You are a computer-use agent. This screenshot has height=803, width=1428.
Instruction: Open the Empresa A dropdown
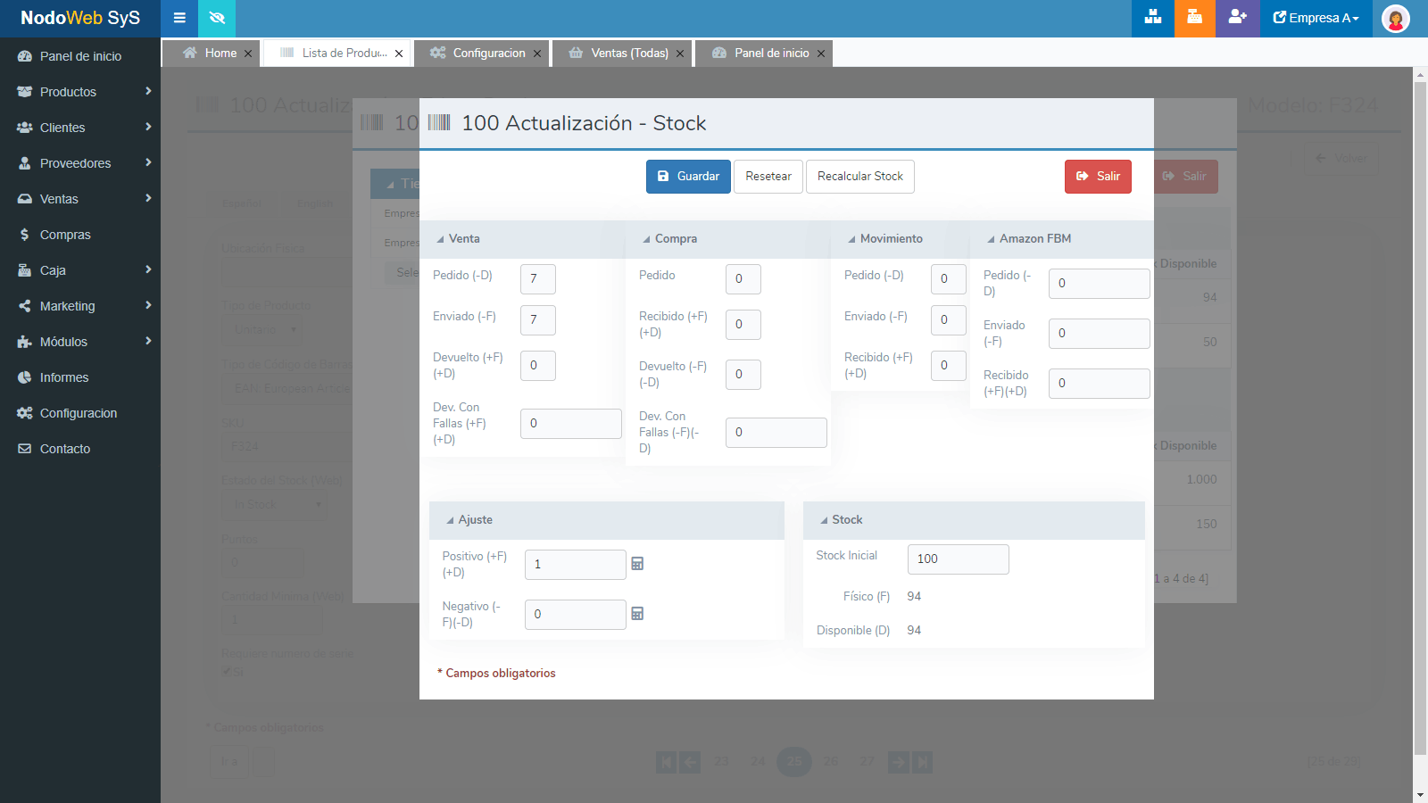1316,18
